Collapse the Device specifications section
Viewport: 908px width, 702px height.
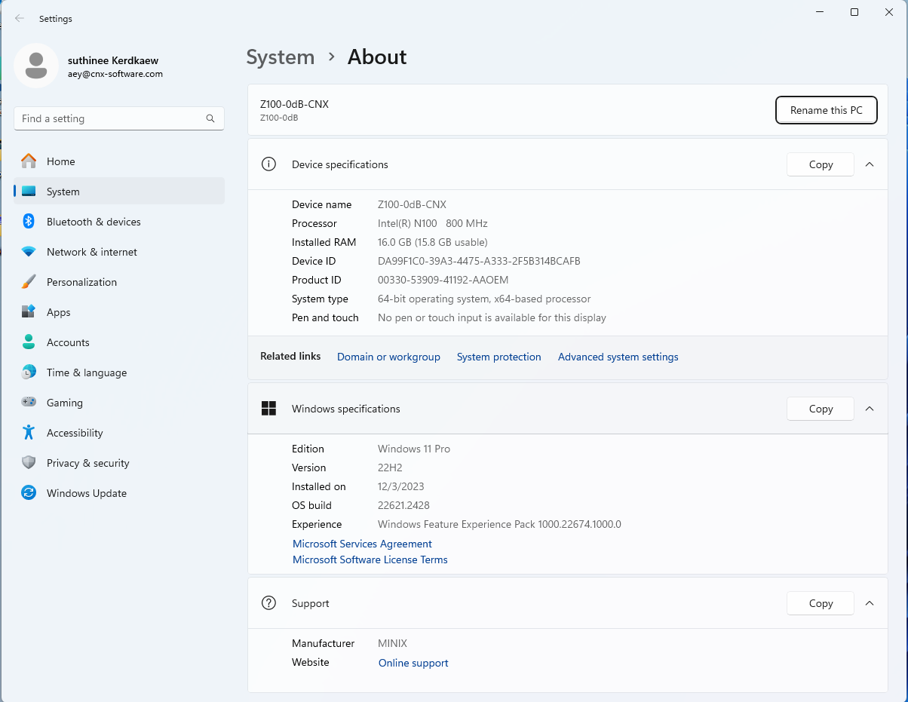tap(870, 164)
